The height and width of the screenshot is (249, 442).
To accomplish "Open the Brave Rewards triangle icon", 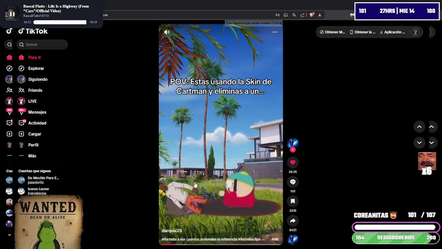I will point(320,15).
